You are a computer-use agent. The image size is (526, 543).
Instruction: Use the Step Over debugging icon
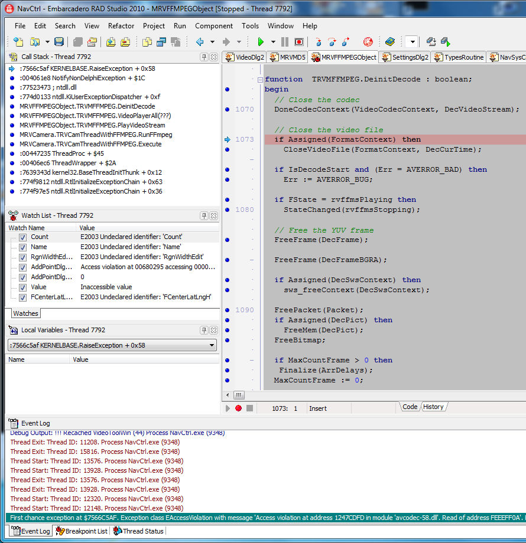[x=332, y=42]
